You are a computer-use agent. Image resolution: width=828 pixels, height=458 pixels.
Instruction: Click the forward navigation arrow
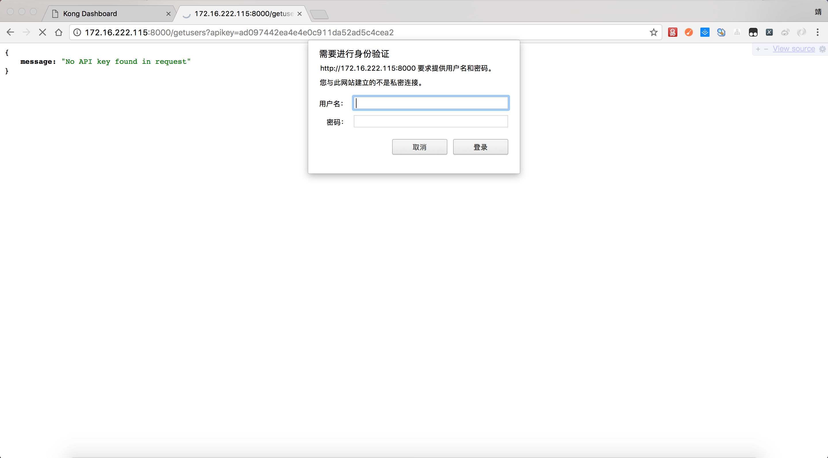point(26,32)
